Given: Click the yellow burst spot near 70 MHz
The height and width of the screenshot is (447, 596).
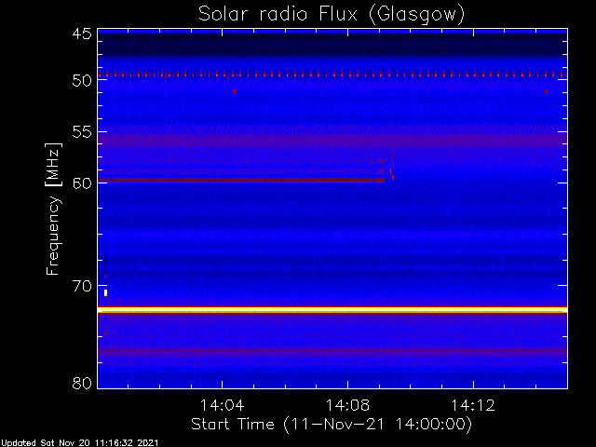Looking at the screenshot, I should pyautogui.click(x=105, y=292).
